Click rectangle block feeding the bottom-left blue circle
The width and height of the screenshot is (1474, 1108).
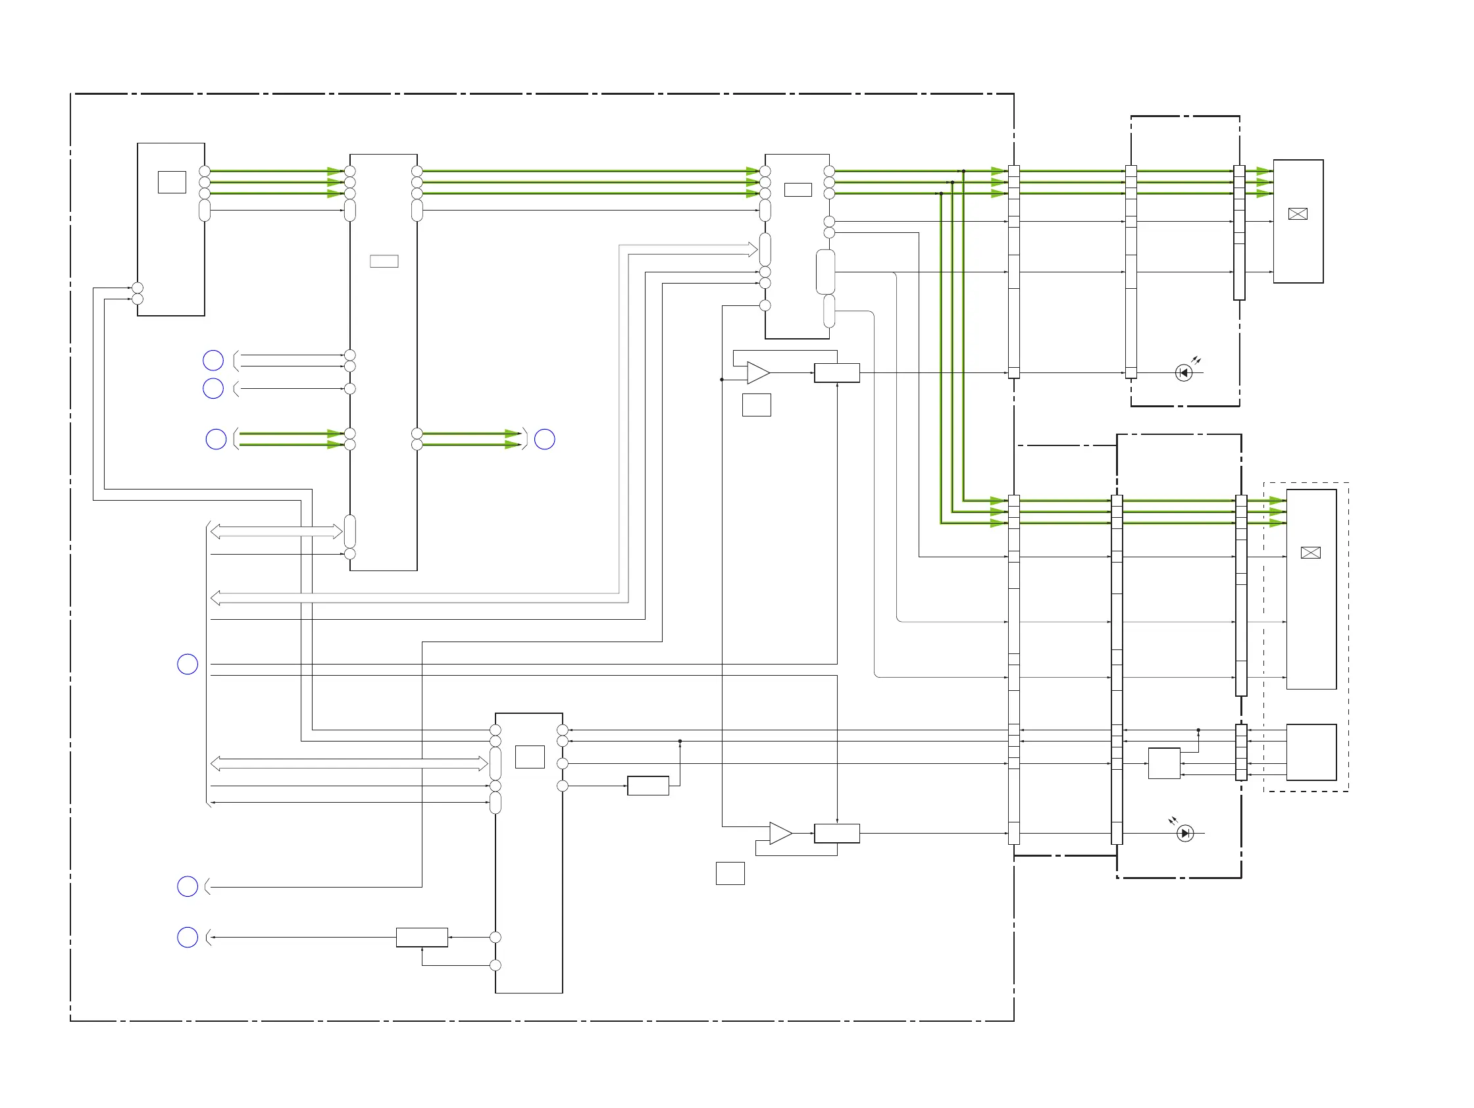(x=422, y=938)
